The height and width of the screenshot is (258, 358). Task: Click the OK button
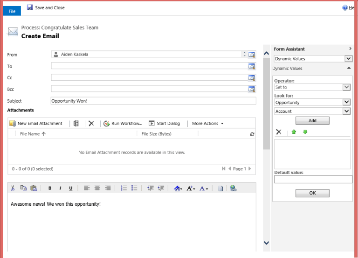312,193
